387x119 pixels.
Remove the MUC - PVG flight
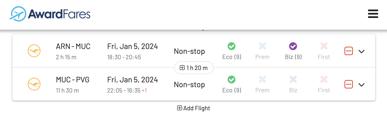coord(349,84)
